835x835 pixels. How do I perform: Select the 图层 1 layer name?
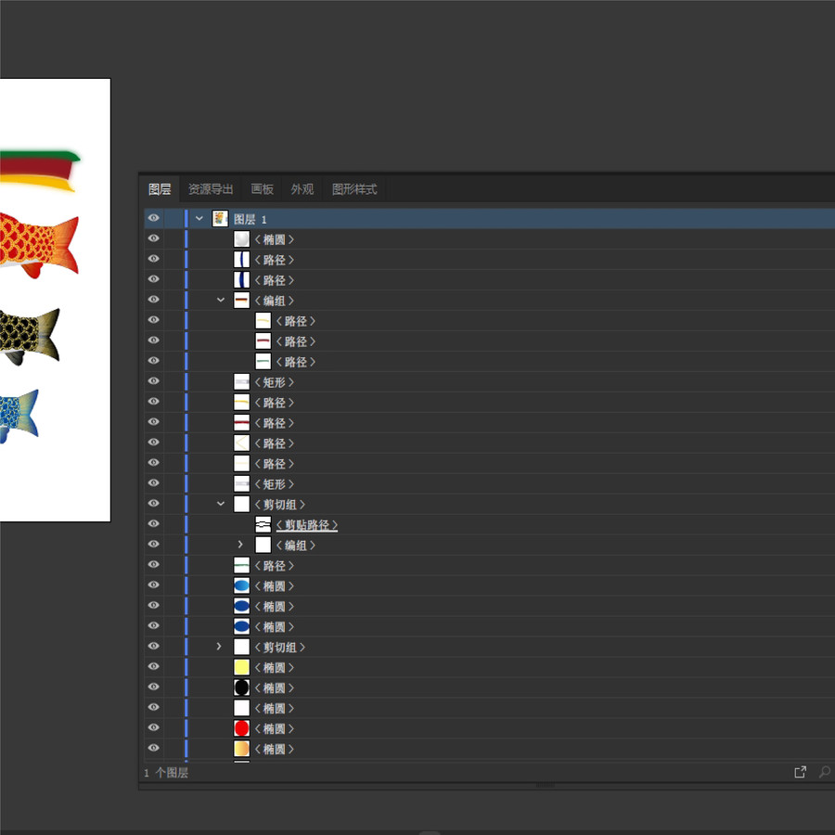[250, 219]
